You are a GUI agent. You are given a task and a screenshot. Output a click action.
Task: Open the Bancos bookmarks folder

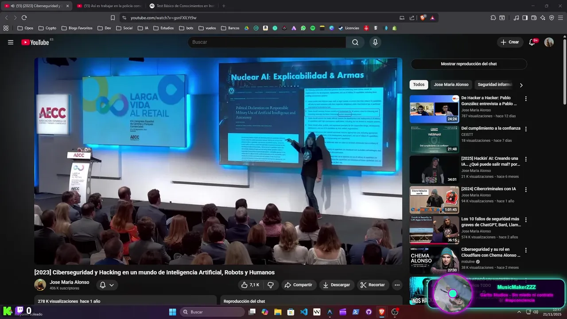[x=230, y=28]
